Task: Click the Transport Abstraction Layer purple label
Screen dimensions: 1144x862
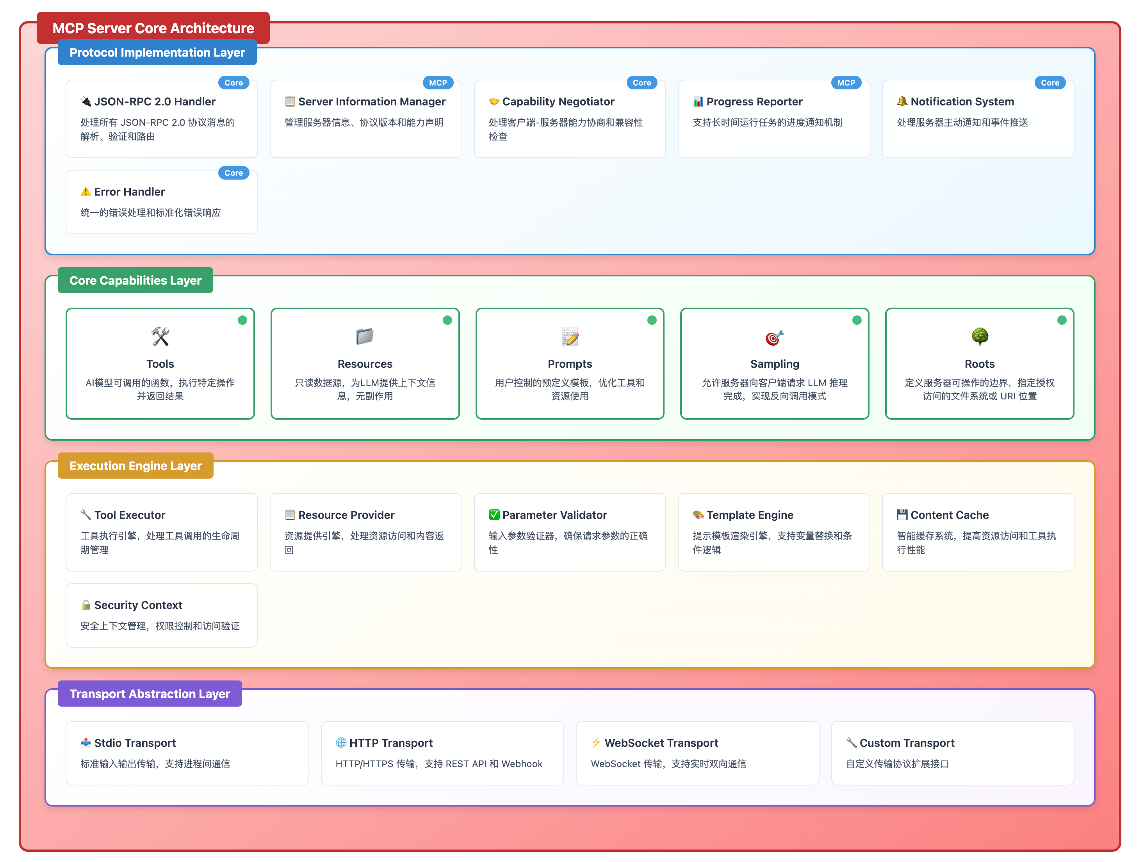Action: [150, 694]
